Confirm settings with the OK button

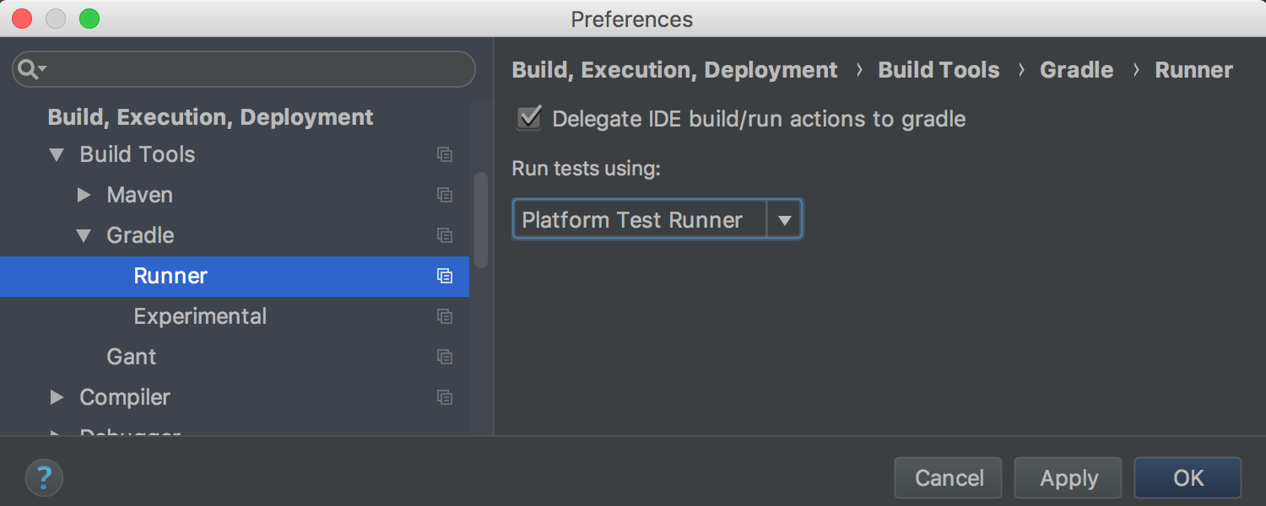pyautogui.click(x=1187, y=477)
